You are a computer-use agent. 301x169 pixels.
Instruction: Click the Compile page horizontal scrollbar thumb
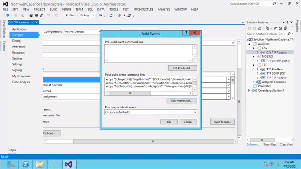pyautogui.click(x=153, y=141)
